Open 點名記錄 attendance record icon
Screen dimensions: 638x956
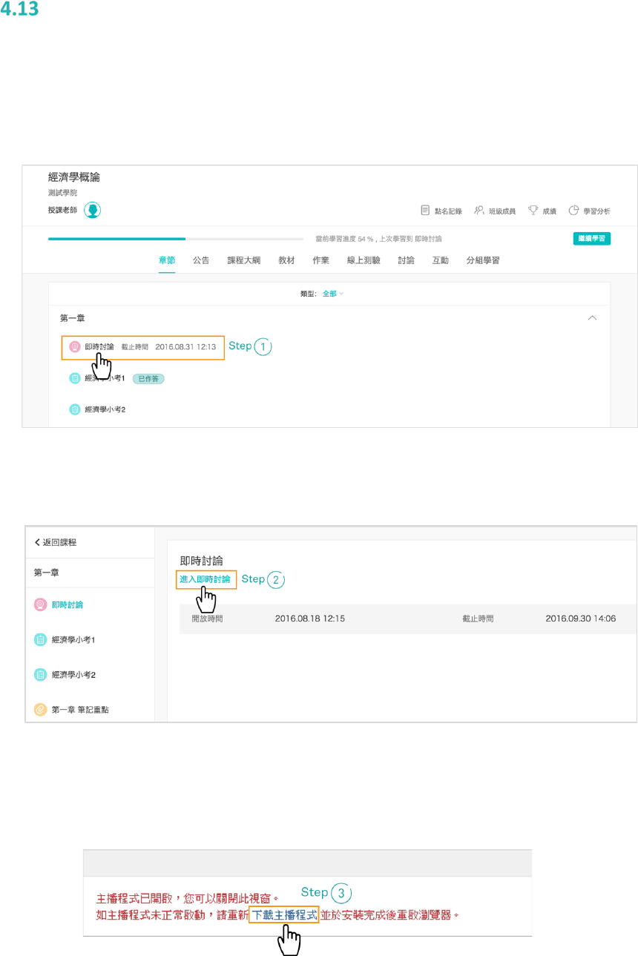point(425,211)
